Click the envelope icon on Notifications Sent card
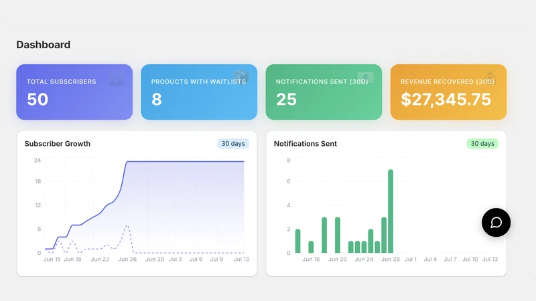Image resolution: width=536 pixels, height=301 pixels. 365,78
